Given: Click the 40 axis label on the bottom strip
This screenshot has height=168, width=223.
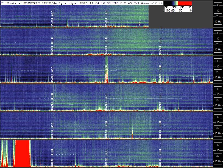Looking at the screenshot, I should point(218,144).
